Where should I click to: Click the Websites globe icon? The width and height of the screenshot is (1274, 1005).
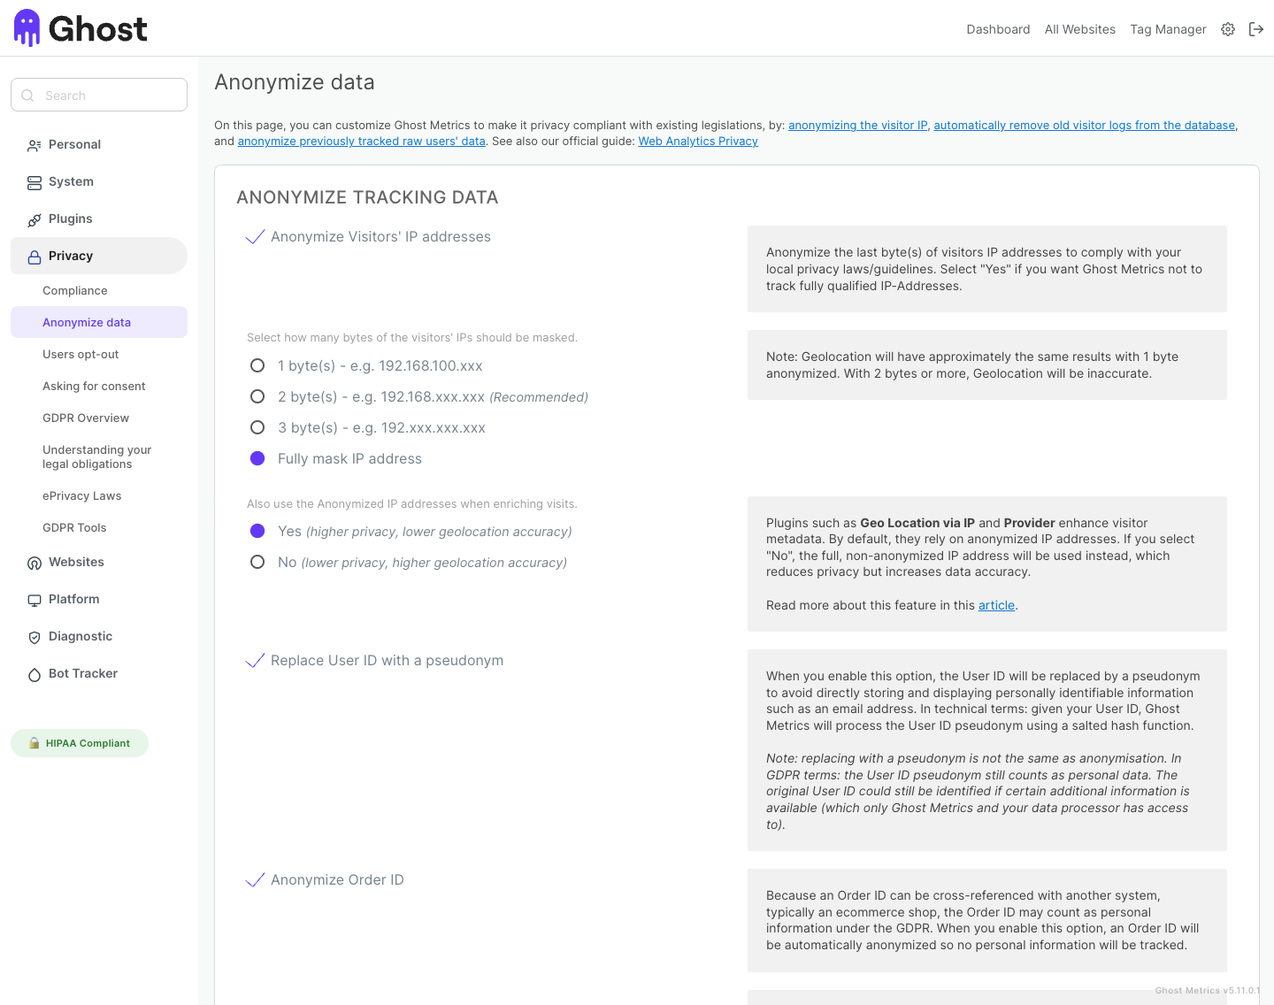coord(35,563)
